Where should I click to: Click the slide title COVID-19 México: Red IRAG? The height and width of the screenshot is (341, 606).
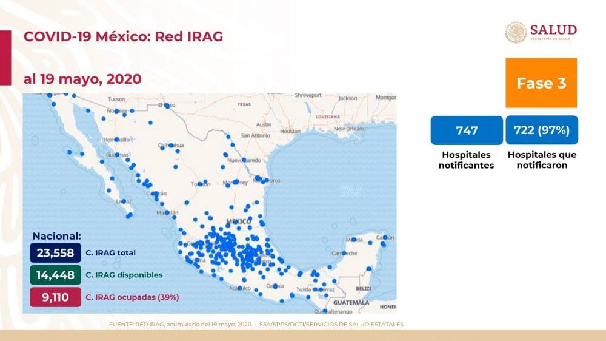(x=123, y=37)
